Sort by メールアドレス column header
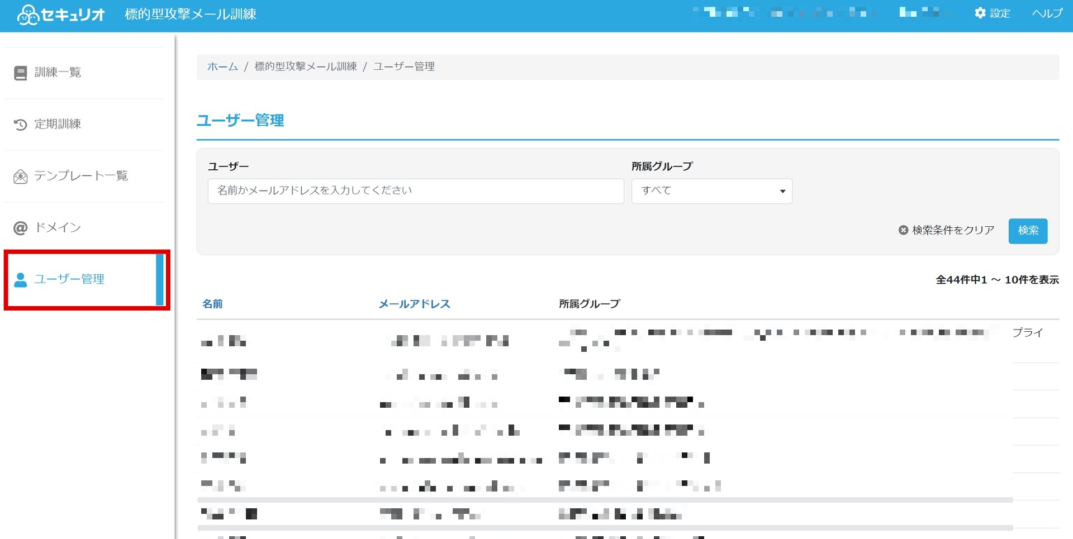This screenshot has width=1073, height=539. coord(414,304)
